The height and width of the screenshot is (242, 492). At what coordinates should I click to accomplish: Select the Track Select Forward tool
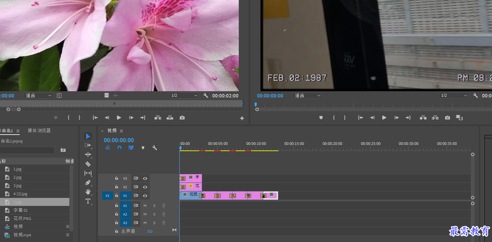(x=88, y=145)
